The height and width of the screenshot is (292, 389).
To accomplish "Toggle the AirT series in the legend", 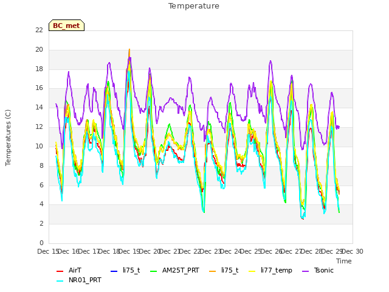I will pos(69,270).
